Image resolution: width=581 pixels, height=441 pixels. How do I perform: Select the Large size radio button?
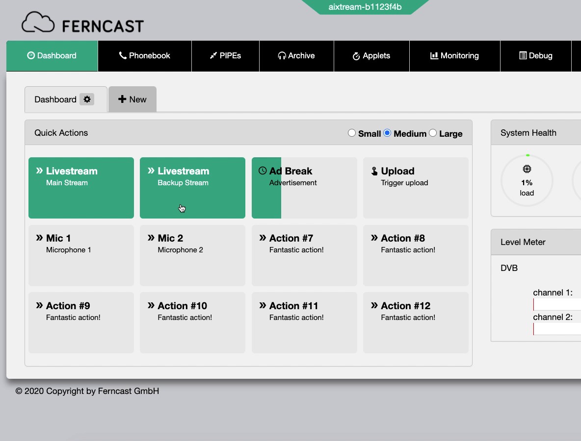(x=433, y=133)
